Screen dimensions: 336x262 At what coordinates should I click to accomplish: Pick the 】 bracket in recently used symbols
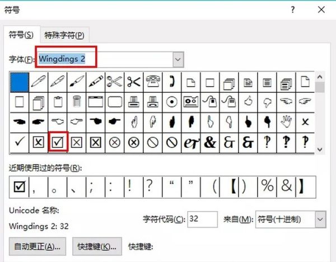pos(306,187)
